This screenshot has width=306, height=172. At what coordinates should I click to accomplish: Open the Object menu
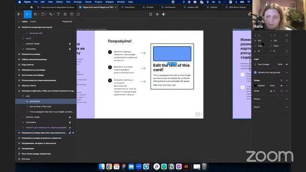59,2
